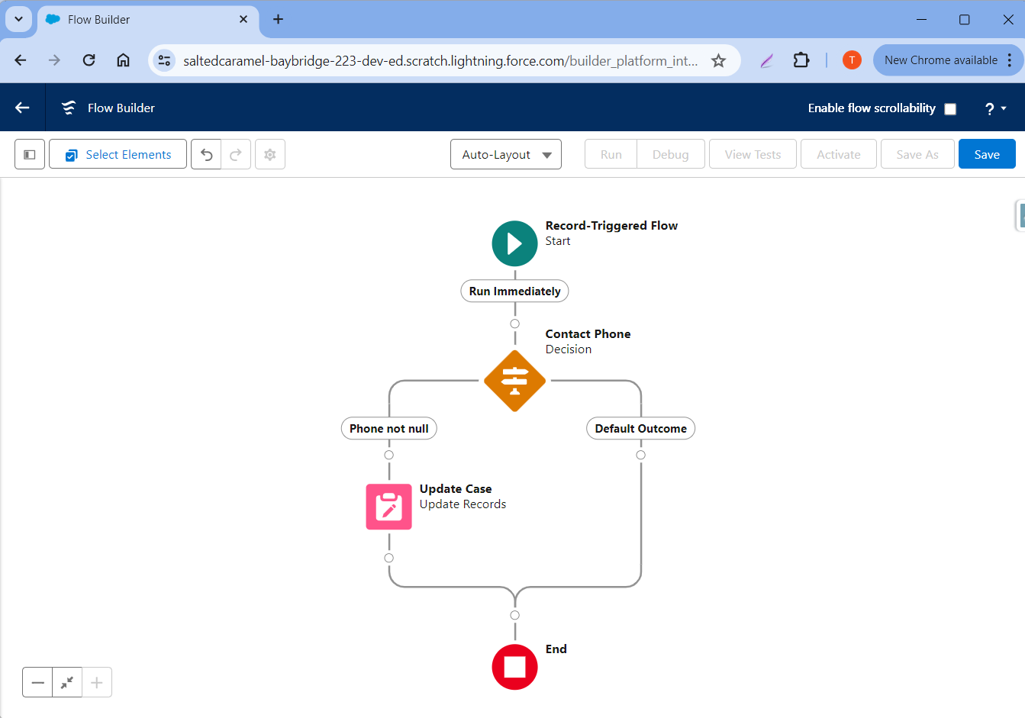
Task: Open the browser extensions puzzle icon
Action: pos(801,60)
